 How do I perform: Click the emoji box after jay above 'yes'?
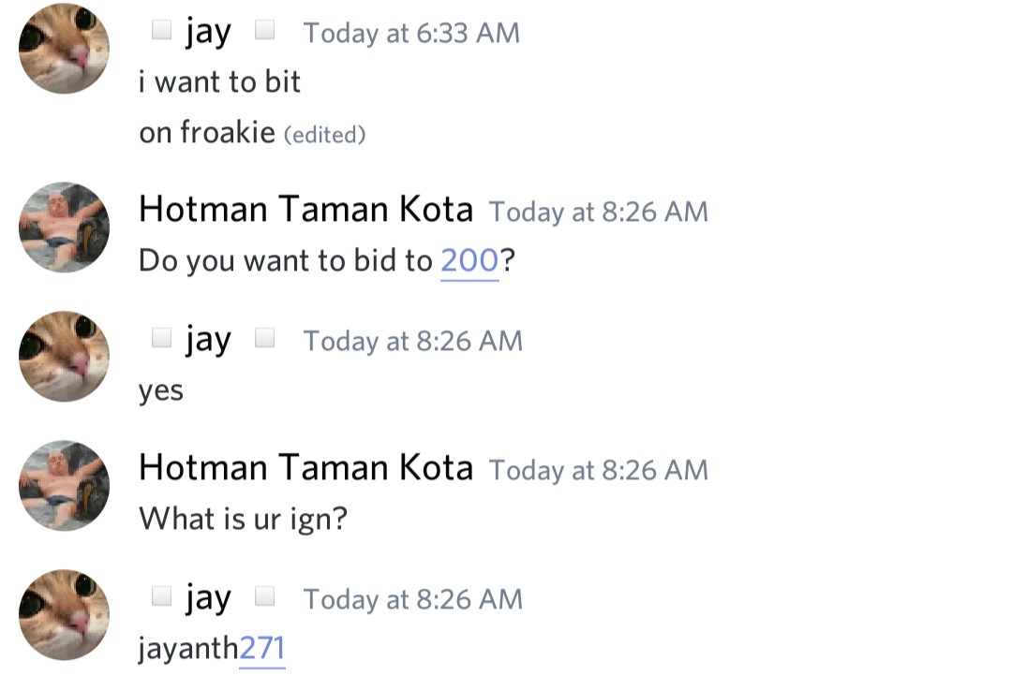point(264,337)
